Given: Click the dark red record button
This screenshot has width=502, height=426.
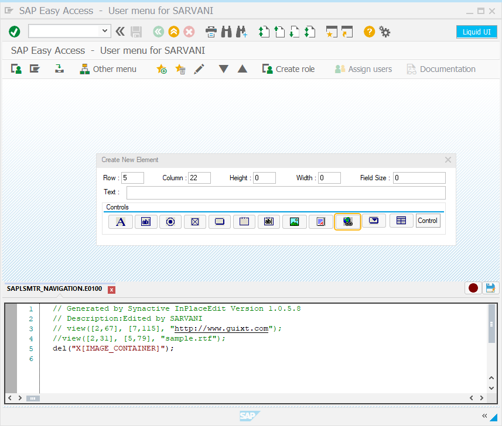Looking at the screenshot, I should [x=473, y=288].
